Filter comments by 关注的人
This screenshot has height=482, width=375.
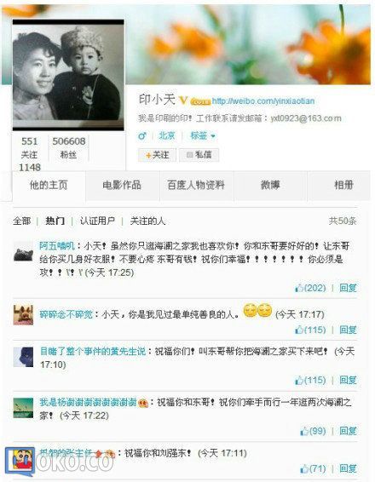pyautogui.click(x=147, y=221)
